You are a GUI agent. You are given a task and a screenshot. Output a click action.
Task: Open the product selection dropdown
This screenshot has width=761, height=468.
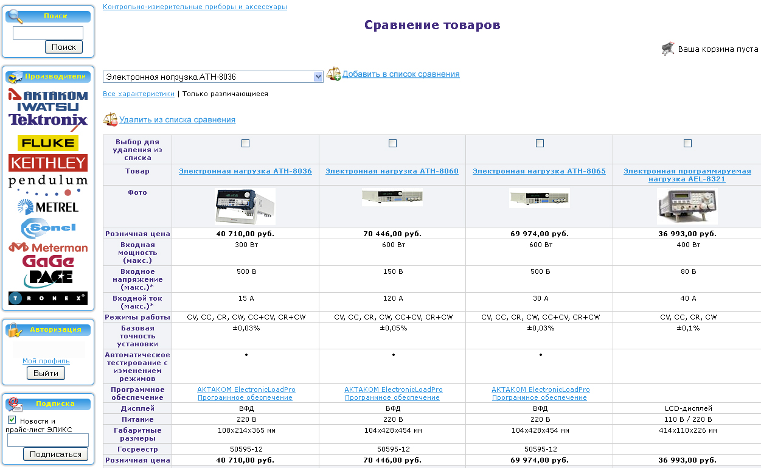click(213, 77)
